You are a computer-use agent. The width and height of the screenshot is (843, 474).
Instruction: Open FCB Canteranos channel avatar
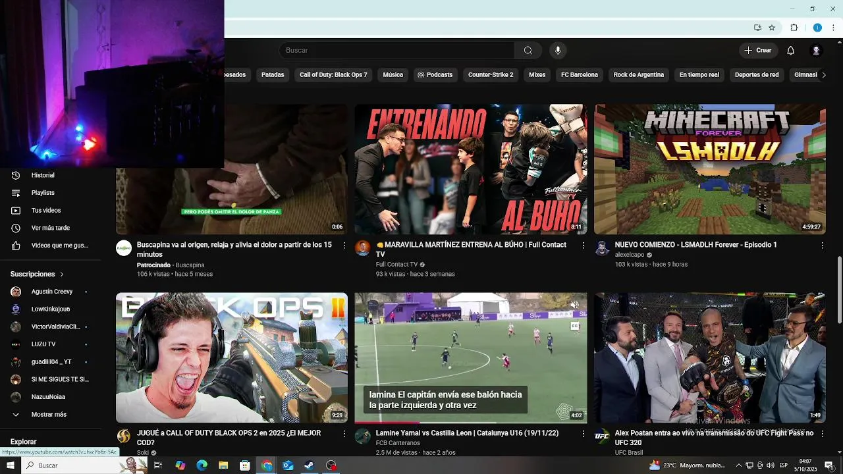(363, 436)
